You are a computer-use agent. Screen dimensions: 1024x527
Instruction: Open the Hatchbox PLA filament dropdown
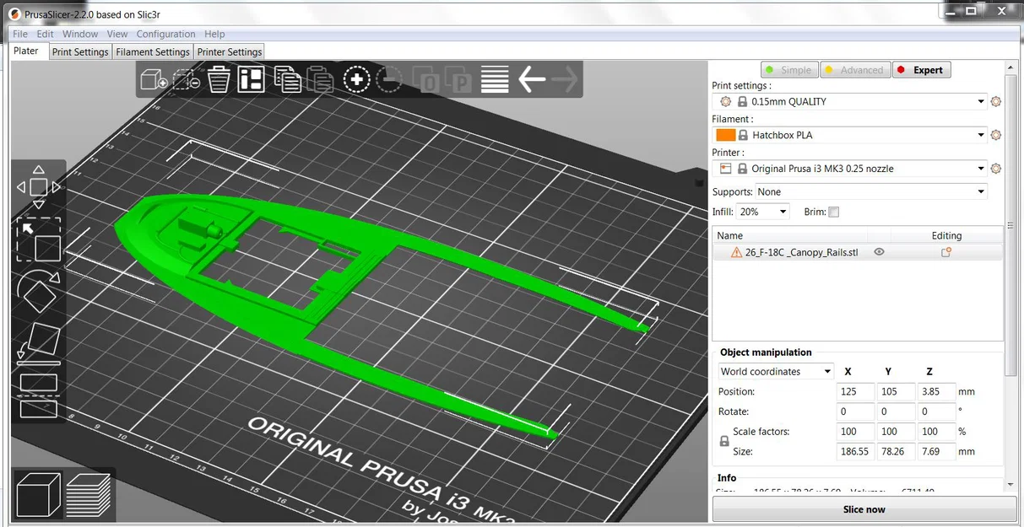point(850,135)
